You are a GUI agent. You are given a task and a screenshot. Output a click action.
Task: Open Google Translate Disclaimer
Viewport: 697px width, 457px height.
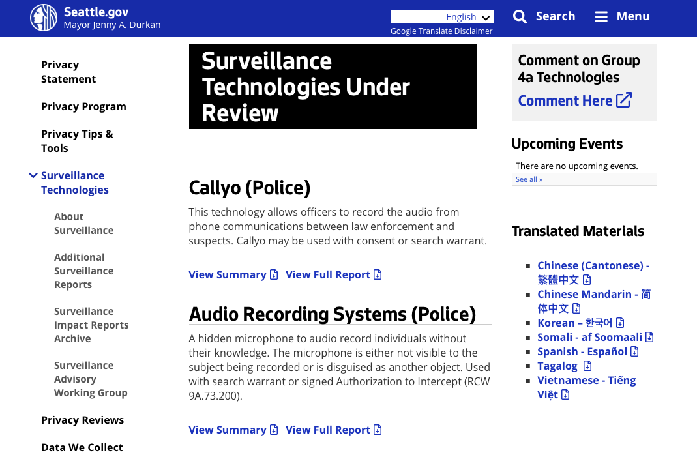441,31
